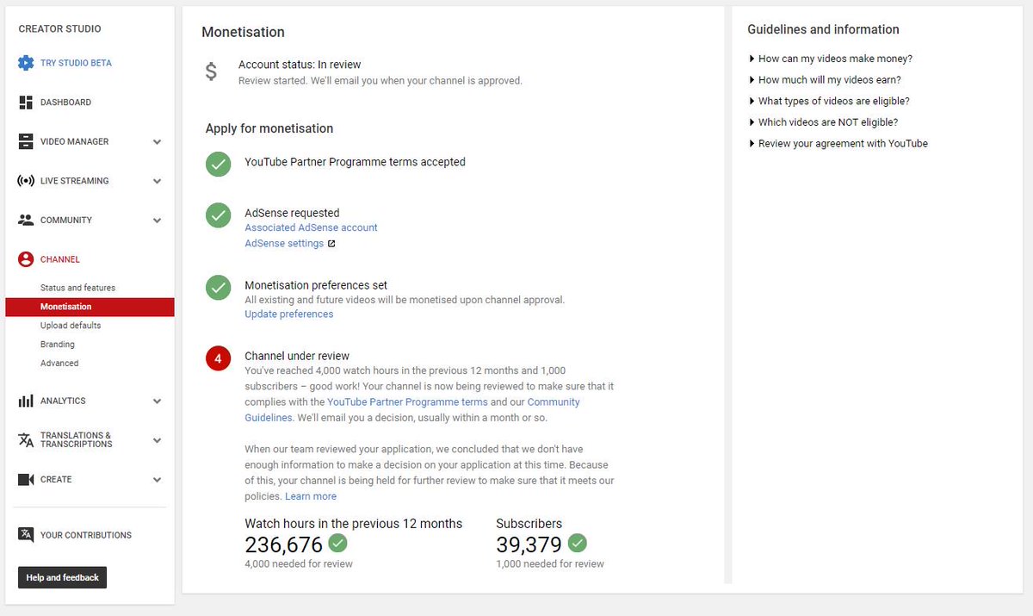1033x616 pixels.
Task: Expand the Translations & Transcriptions chevron
Action: click(x=157, y=440)
